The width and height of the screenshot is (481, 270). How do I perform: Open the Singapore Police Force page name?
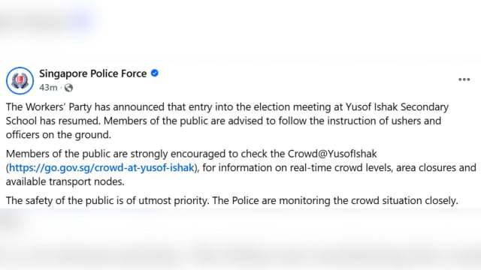93,73
